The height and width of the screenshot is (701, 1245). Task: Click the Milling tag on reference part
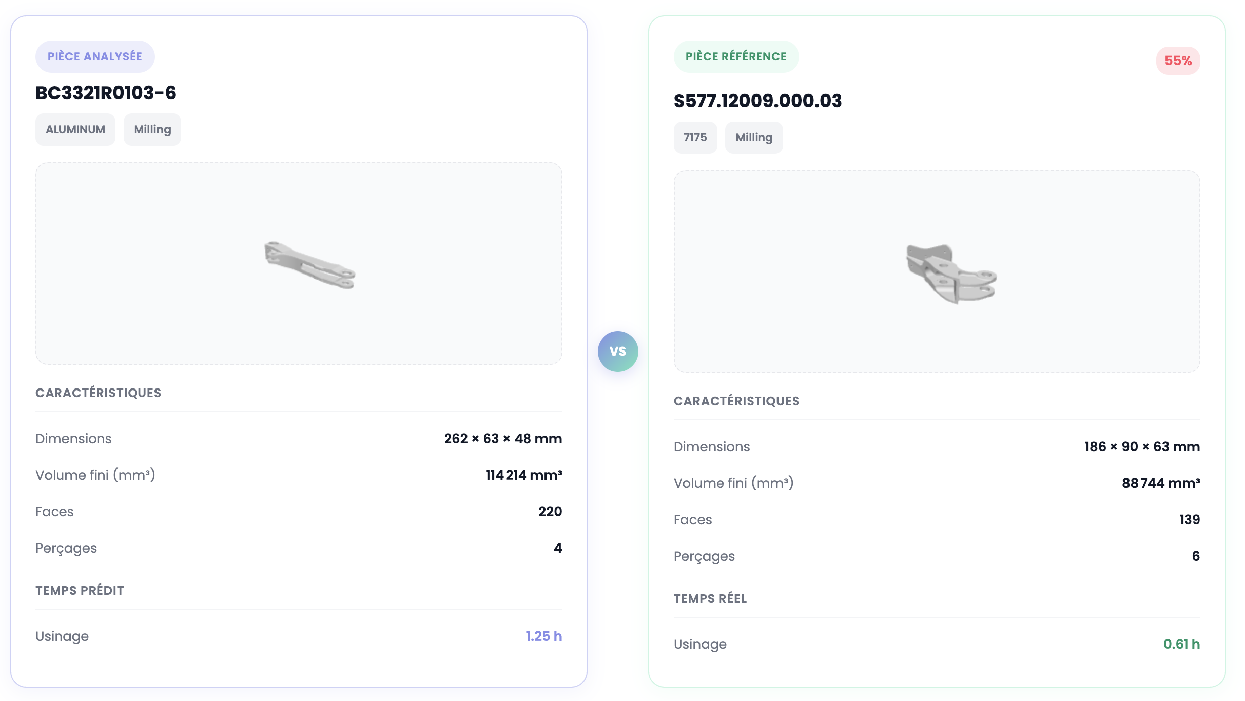point(754,138)
